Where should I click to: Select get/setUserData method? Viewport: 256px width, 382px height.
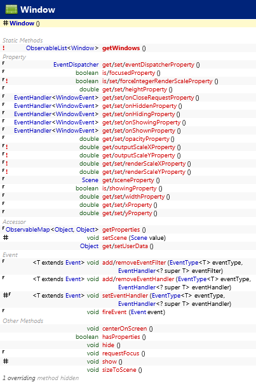(125, 246)
